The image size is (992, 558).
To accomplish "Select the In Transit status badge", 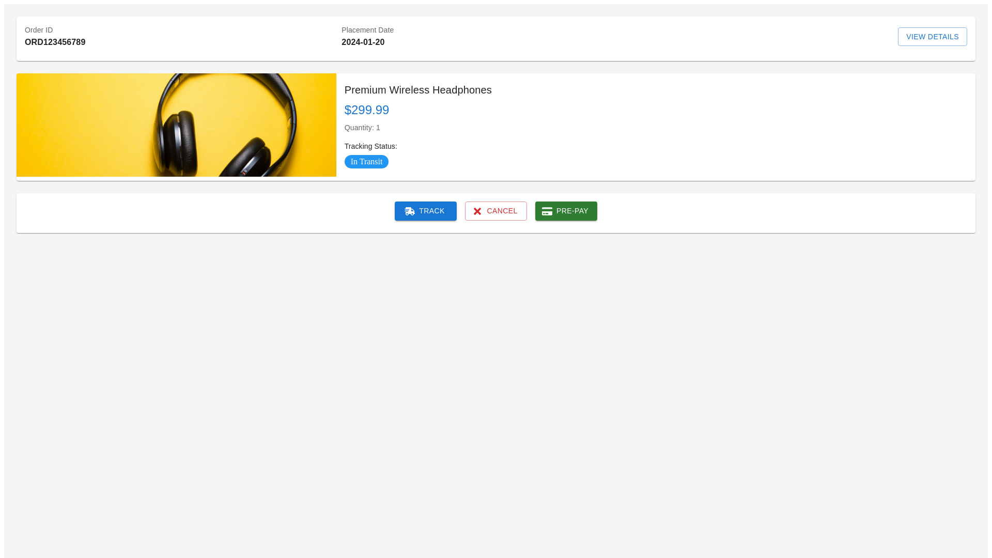I will tap(366, 162).
